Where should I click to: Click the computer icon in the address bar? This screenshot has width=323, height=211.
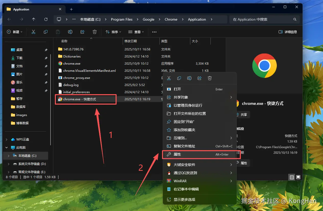coord(59,19)
